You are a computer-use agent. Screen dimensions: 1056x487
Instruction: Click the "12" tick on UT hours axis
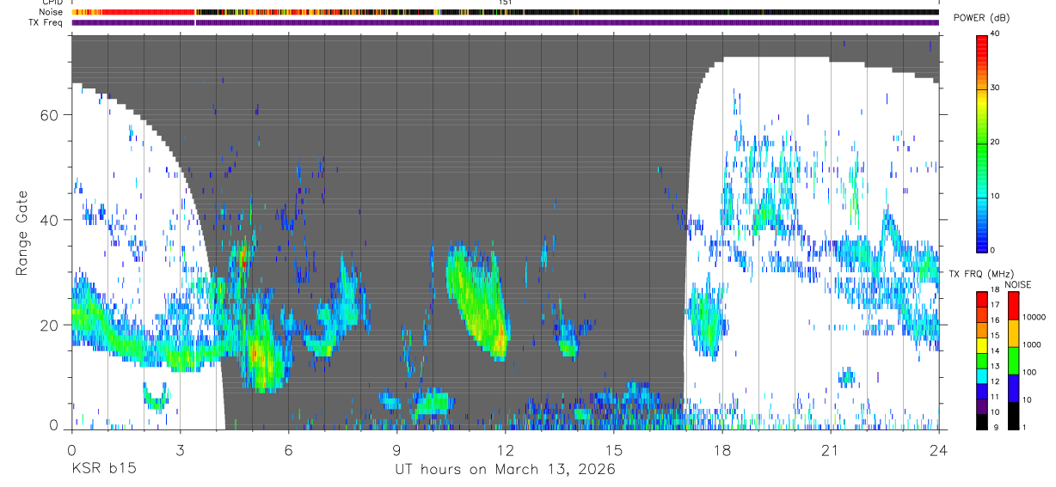pyautogui.click(x=505, y=449)
